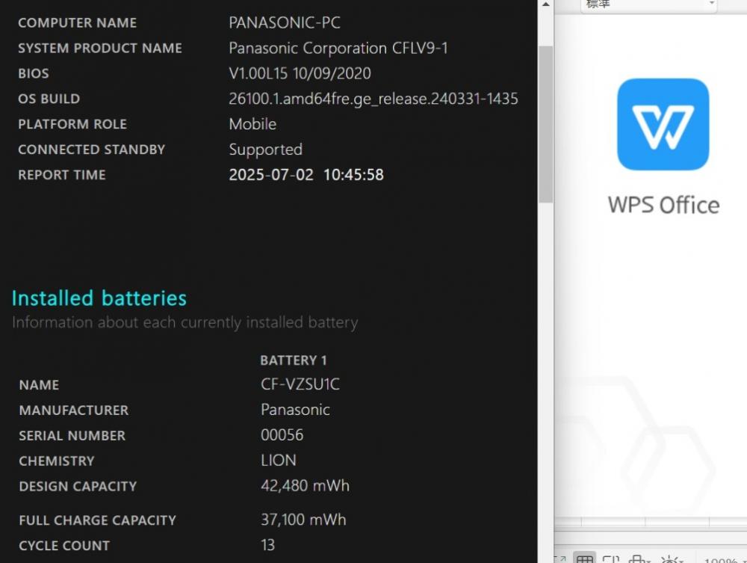
Task: Click the SYSTEM PRODUCT NAME label
Action: pyautogui.click(x=100, y=48)
